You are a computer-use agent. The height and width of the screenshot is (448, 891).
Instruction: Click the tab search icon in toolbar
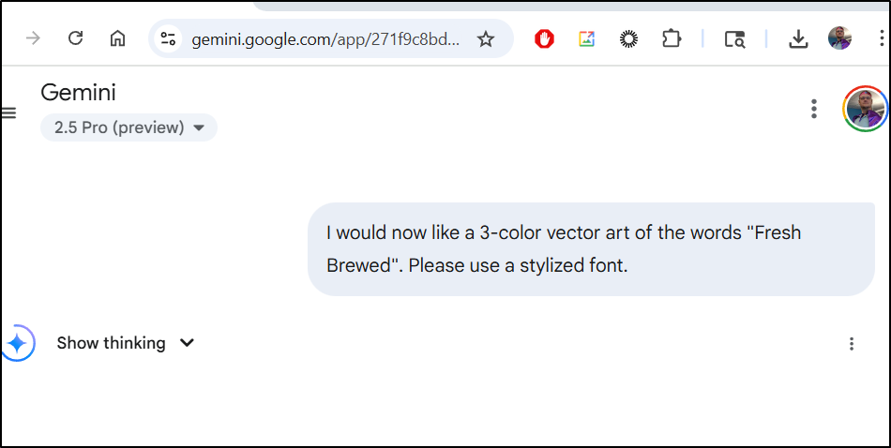[x=734, y=39]
